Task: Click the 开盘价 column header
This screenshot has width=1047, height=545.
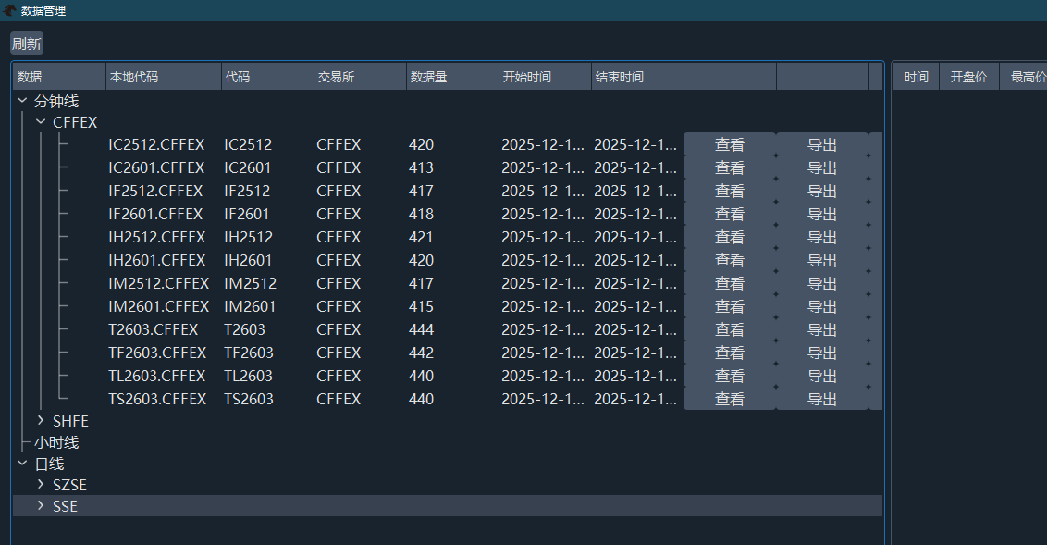Action: coord(968,77)
